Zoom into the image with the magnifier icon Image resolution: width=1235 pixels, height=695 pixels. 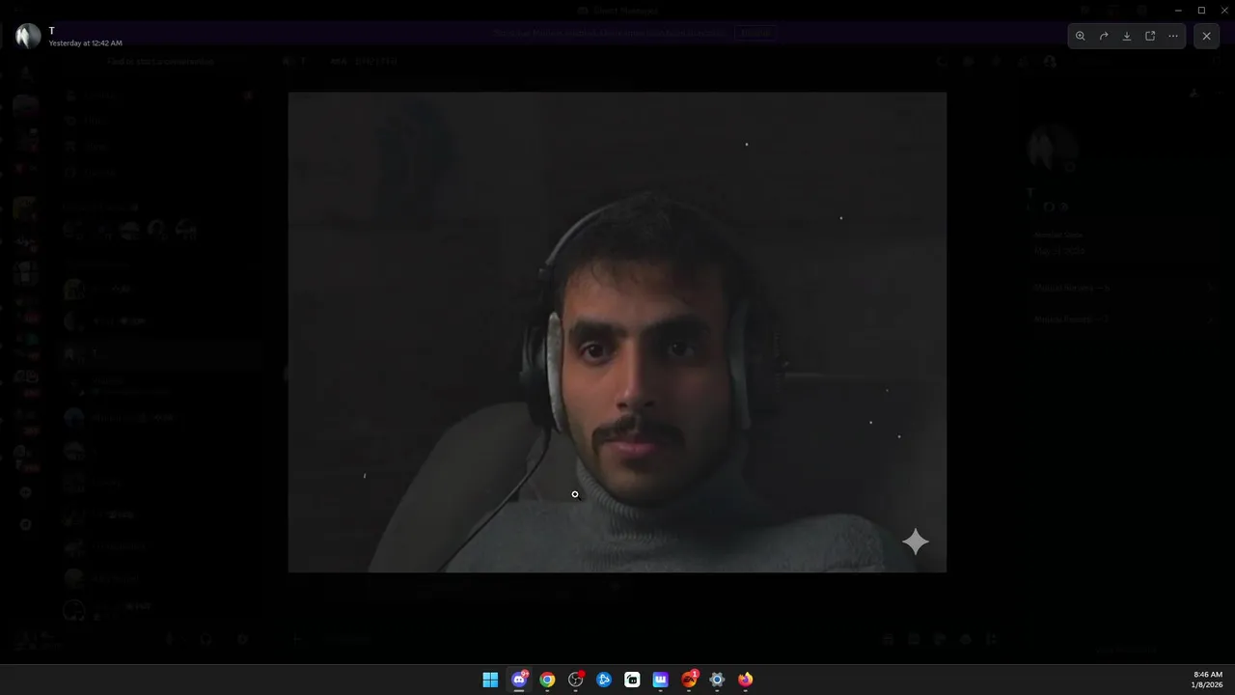click(1080, 36)
